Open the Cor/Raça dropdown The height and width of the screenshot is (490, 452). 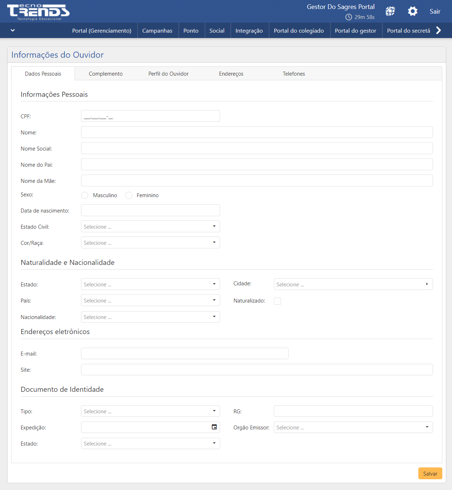point(150,243)
